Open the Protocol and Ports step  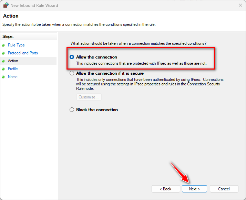pyautogui.click(x=23, y=53)
